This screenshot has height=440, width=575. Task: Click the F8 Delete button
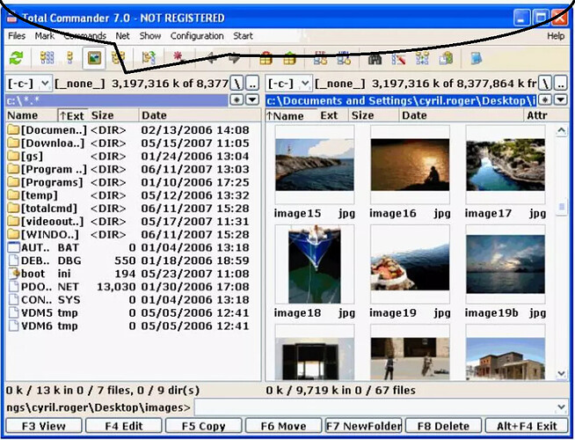point(444,427)
